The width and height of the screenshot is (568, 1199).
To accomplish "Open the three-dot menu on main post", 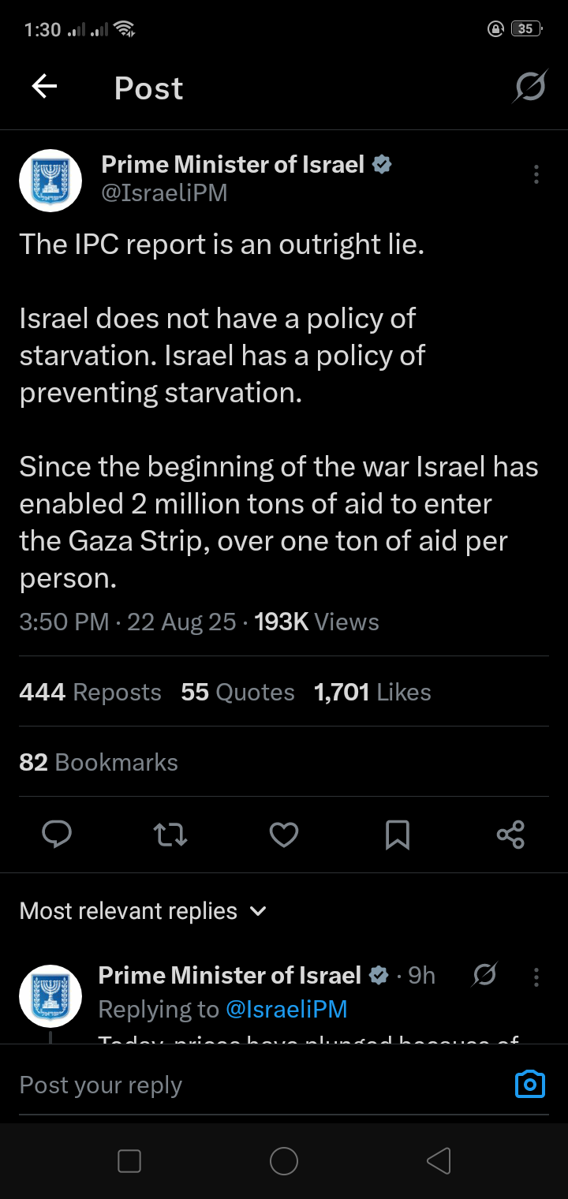I will point(536,174).
